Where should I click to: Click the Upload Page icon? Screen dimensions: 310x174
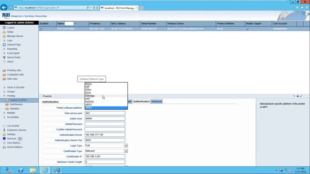4,45
